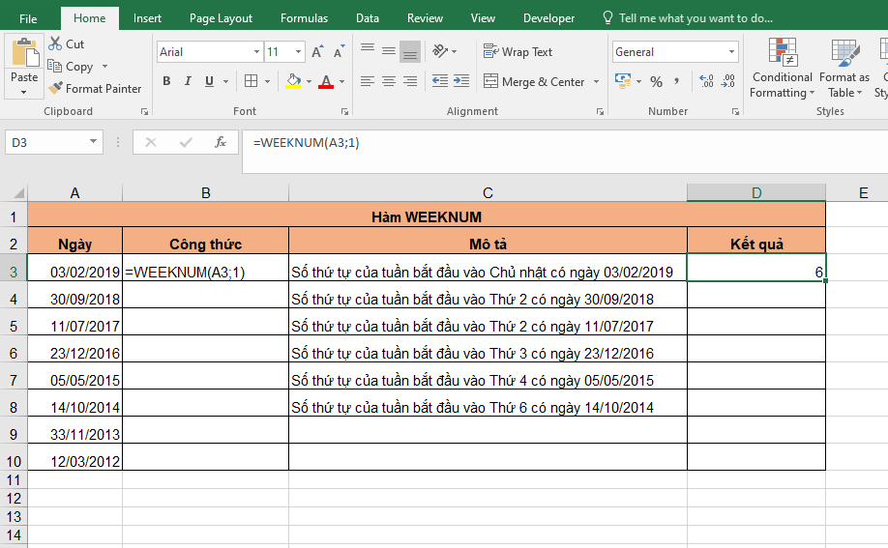Click the Conditional Formatting button

[x=783, y=70]
